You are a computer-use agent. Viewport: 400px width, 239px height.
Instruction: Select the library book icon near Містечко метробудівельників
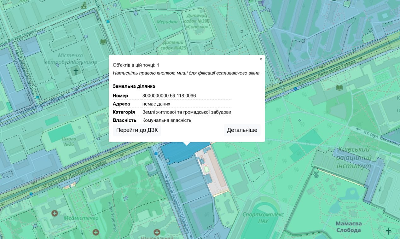[x=103, y=42]
